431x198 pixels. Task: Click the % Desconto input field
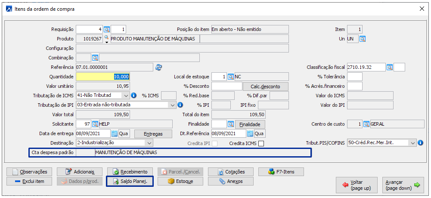click(x=227, y=87)
